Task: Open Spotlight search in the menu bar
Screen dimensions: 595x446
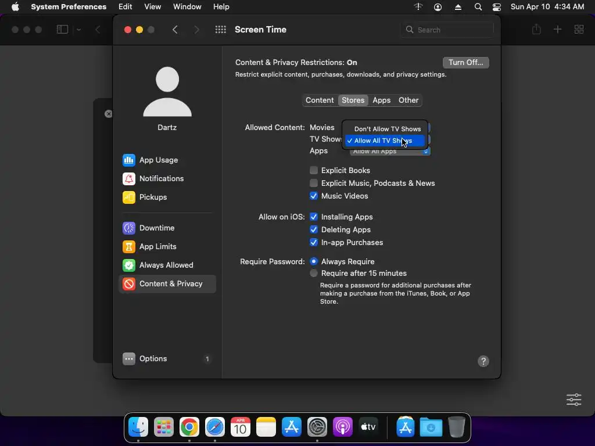Action: coord(478,7)
